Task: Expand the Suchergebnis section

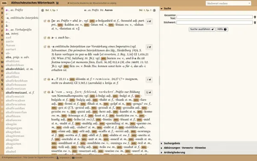Action: [172, 143]
